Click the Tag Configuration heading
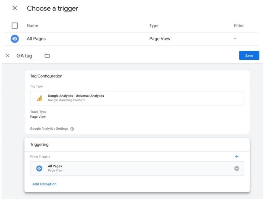 tap(46, 76)
